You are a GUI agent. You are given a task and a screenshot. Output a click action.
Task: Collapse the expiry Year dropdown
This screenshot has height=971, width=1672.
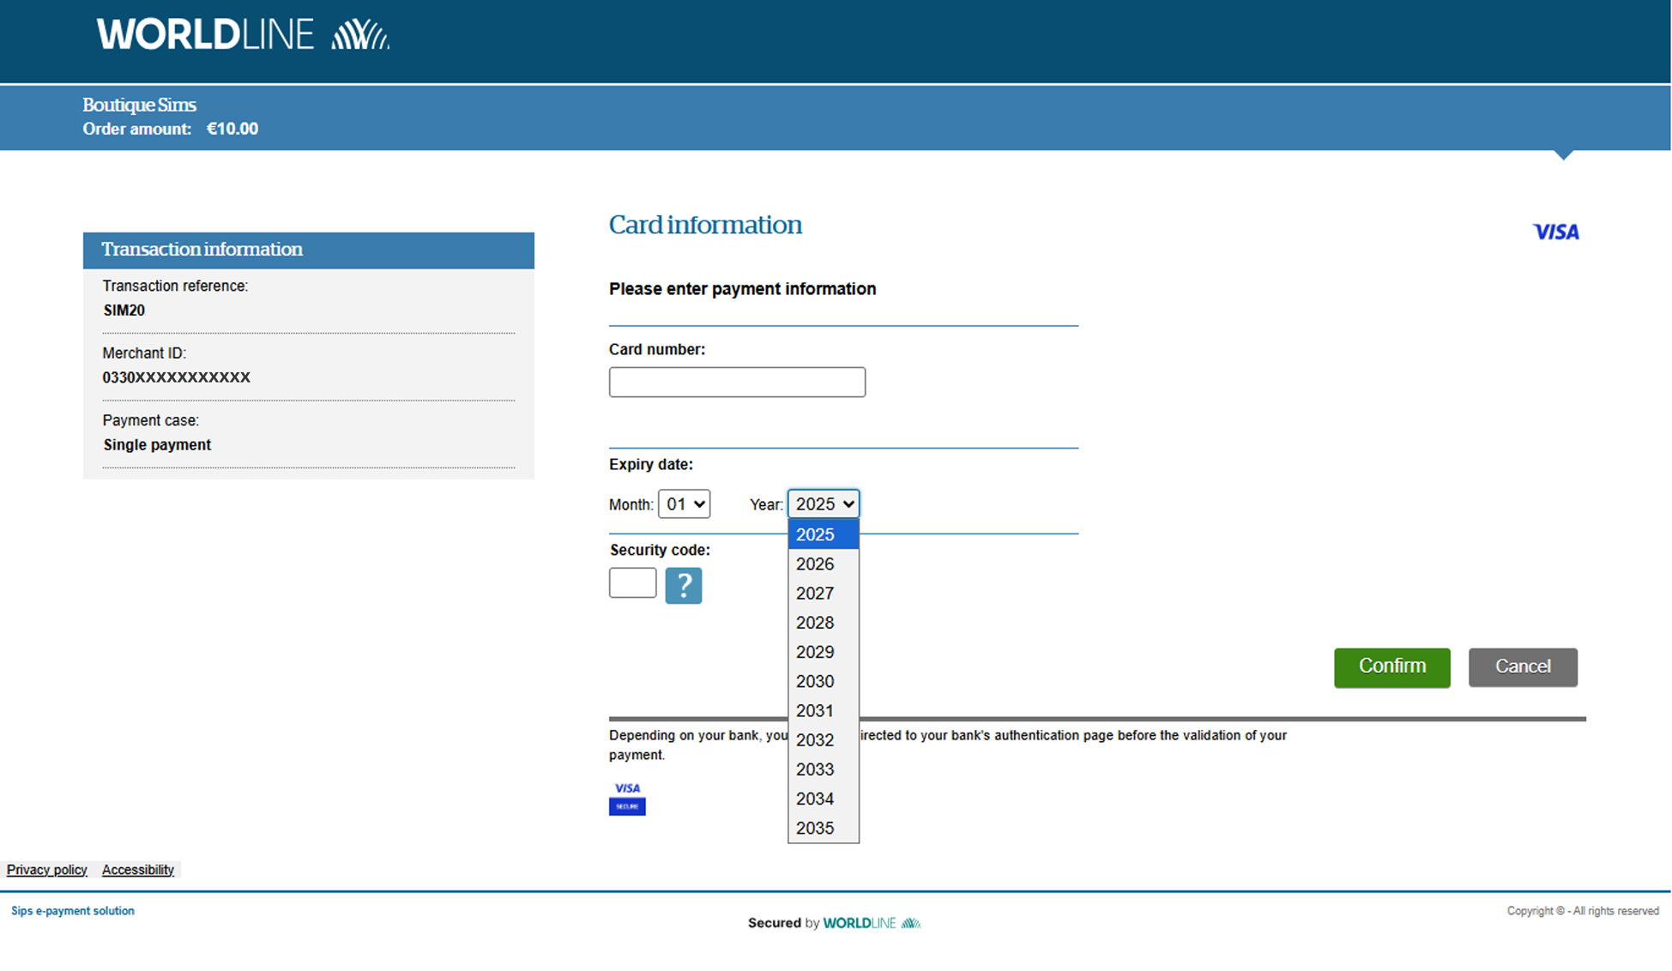tap(823, 504)
